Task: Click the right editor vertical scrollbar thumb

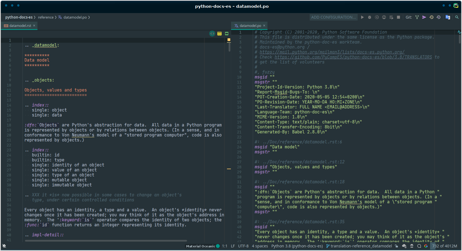Action: (x=460, y=39)
